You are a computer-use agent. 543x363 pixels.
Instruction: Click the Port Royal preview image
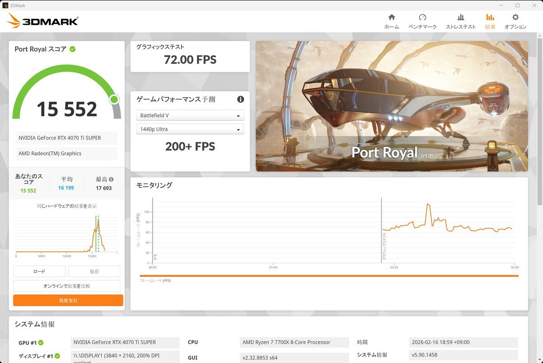pos(392,106)
